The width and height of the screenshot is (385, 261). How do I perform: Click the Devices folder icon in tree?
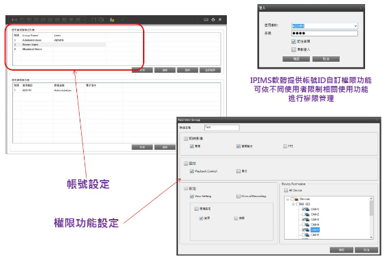point(296,199)
